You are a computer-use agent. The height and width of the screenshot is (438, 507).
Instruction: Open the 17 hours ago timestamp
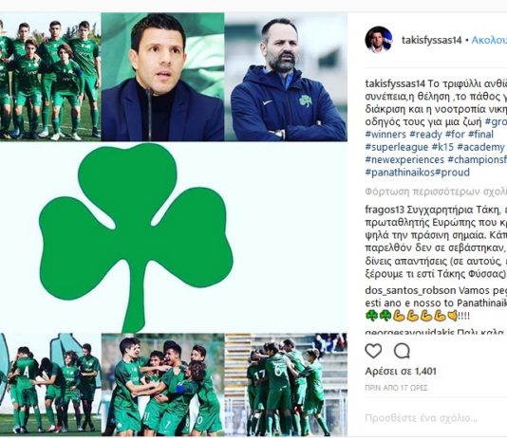(x=396, y=388)
